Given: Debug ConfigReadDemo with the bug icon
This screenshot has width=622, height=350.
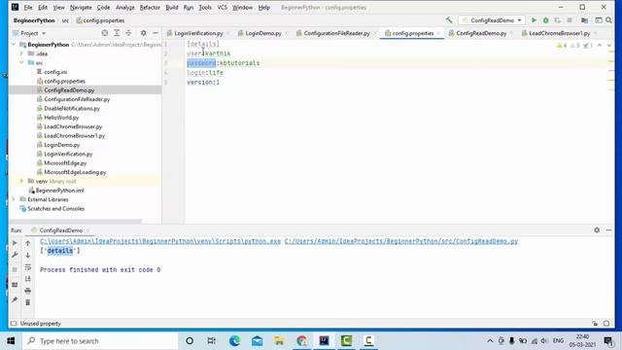Looking at the screenshot, I should (x=546, y=20).
